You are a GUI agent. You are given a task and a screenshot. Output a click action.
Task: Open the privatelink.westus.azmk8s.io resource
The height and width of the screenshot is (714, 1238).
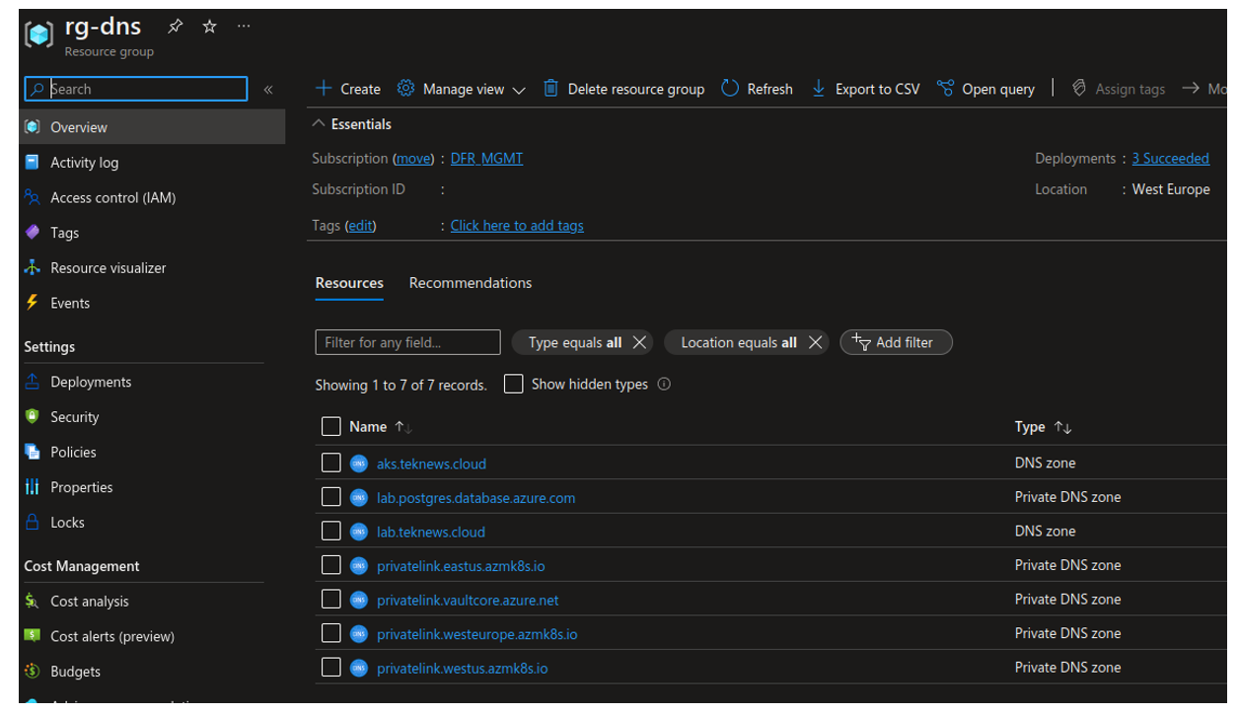(462, 668)
